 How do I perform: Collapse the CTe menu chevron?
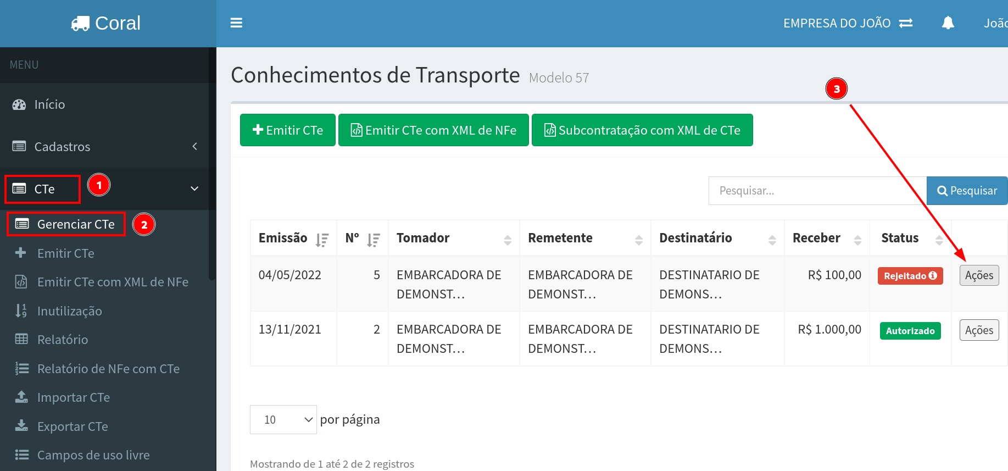(x=194, y=189)
